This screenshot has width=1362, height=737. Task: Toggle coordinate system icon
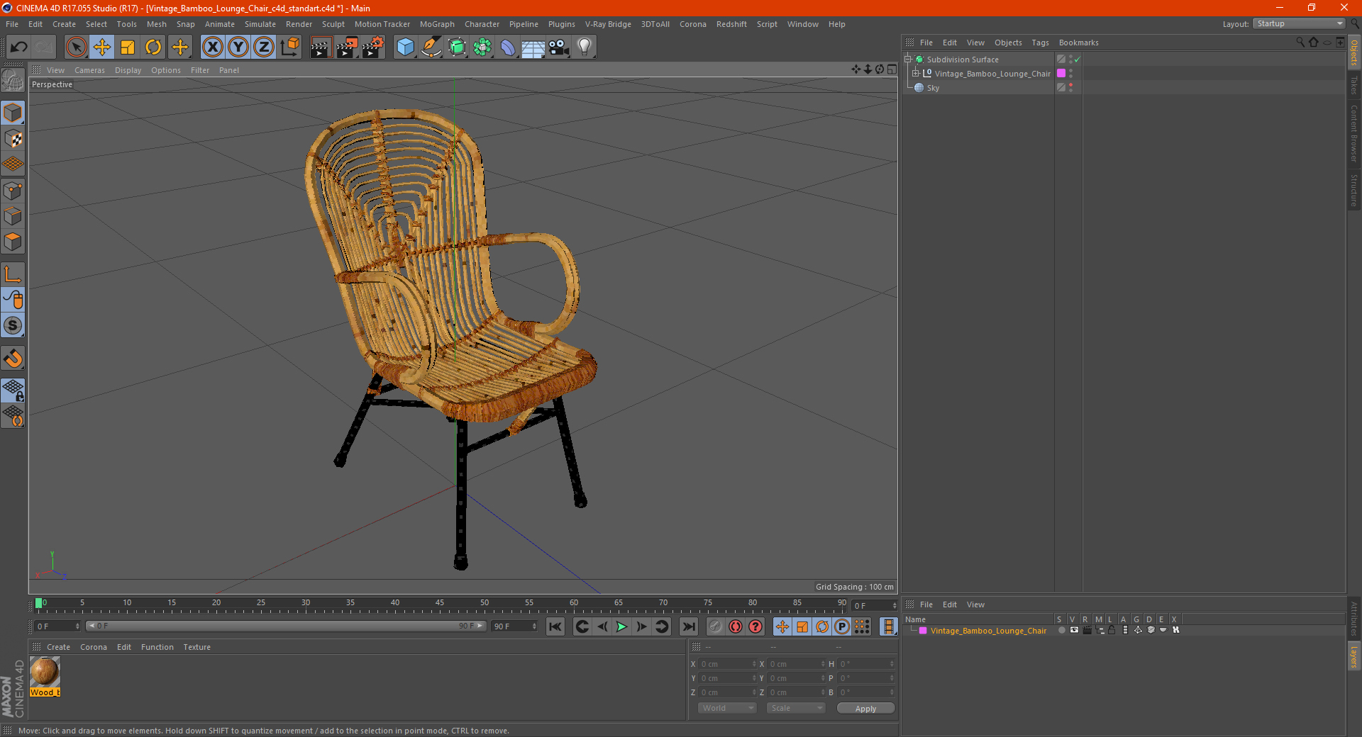point(289,47)
